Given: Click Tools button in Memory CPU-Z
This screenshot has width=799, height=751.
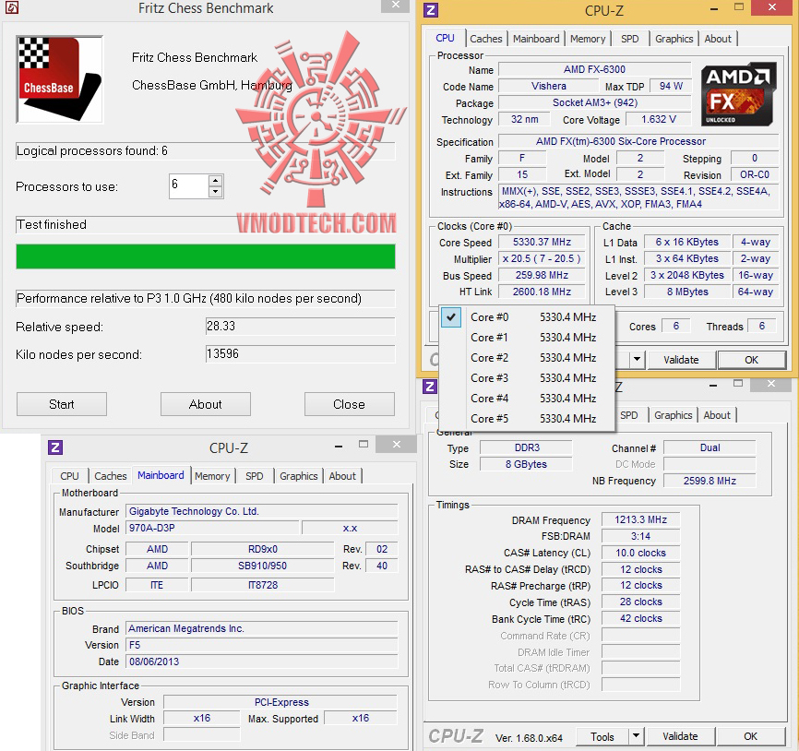Looking at the screenshot, I should tap(602, 737).
